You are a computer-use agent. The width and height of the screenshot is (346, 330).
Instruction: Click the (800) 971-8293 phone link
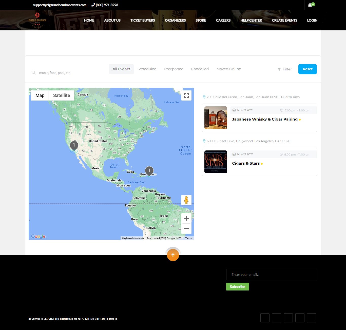105,5
